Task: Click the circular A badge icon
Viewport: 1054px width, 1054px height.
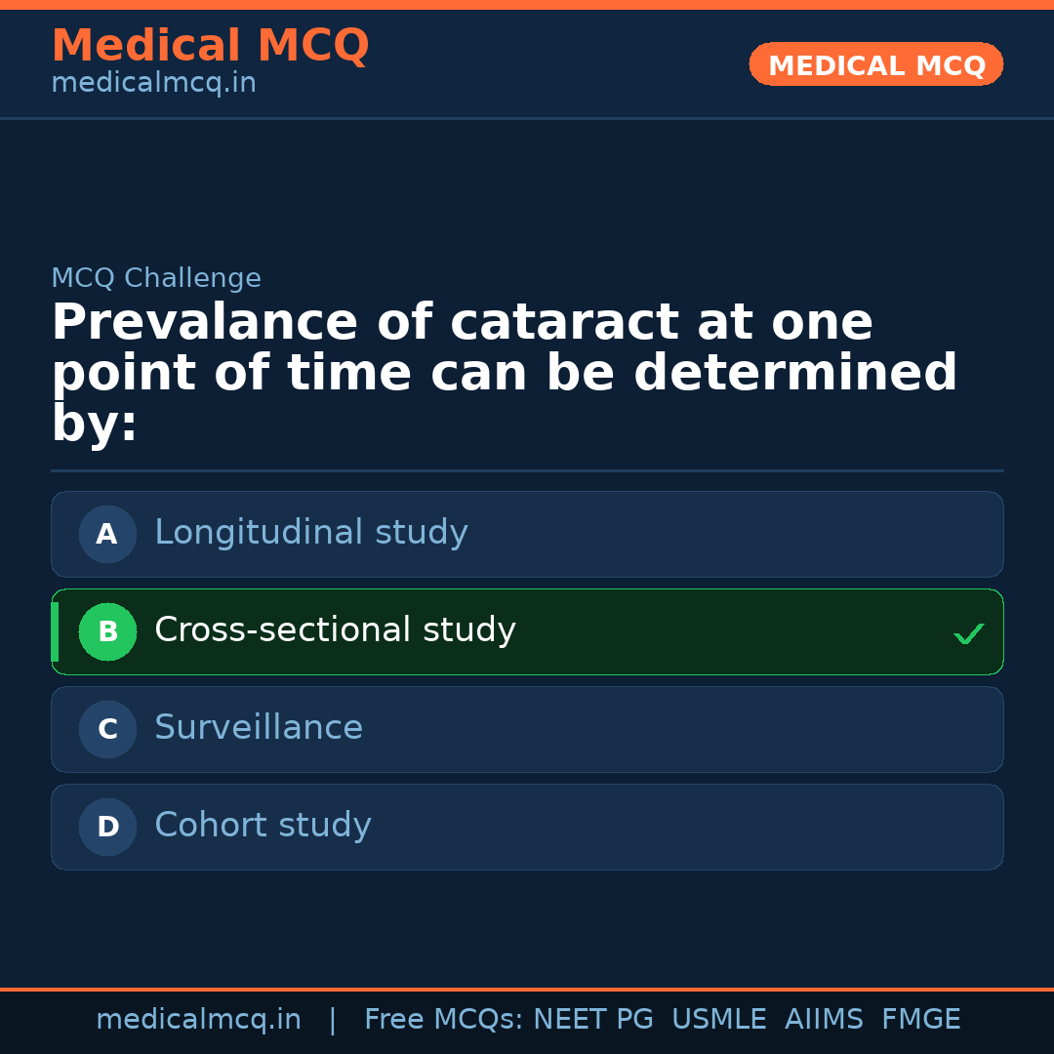Action: coord(107,534)
